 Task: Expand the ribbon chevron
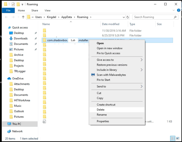point(174,11)
